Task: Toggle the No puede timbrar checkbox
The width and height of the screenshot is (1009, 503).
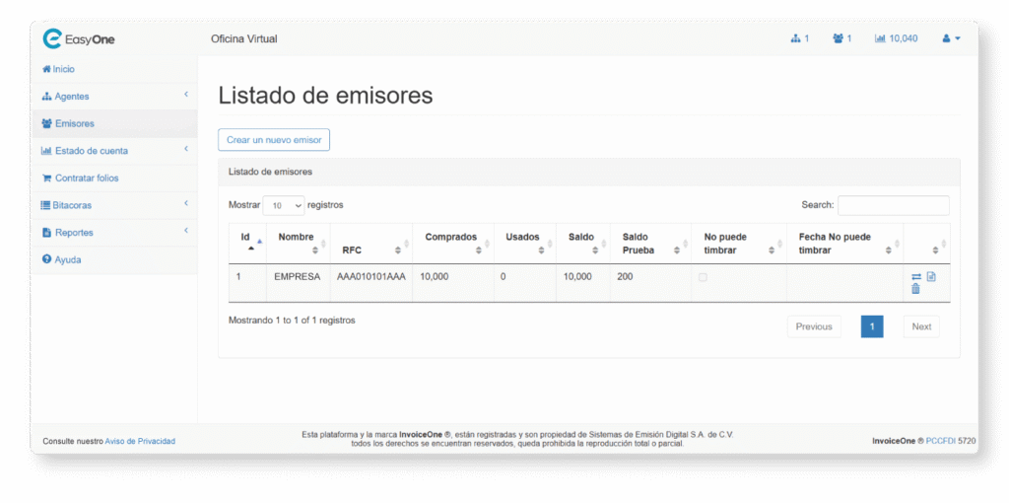Action: pos(703,277)
